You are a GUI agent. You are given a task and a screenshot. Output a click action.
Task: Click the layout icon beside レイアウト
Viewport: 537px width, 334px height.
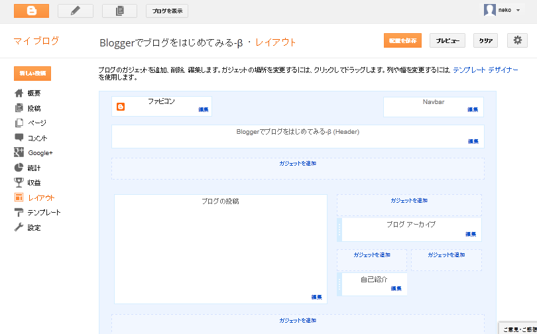[x=19, y=197]
